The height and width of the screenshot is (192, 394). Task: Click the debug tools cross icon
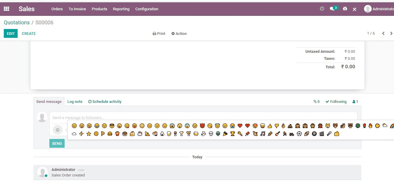(x=355, y=9)
